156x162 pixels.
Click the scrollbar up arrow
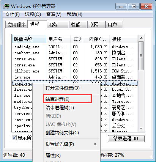pyautogui.click(x=141, y=38)
